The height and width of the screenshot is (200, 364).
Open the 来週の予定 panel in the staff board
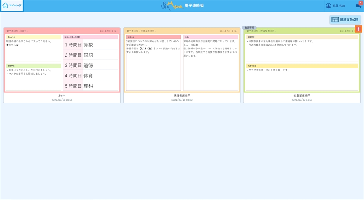click(302, 77)
